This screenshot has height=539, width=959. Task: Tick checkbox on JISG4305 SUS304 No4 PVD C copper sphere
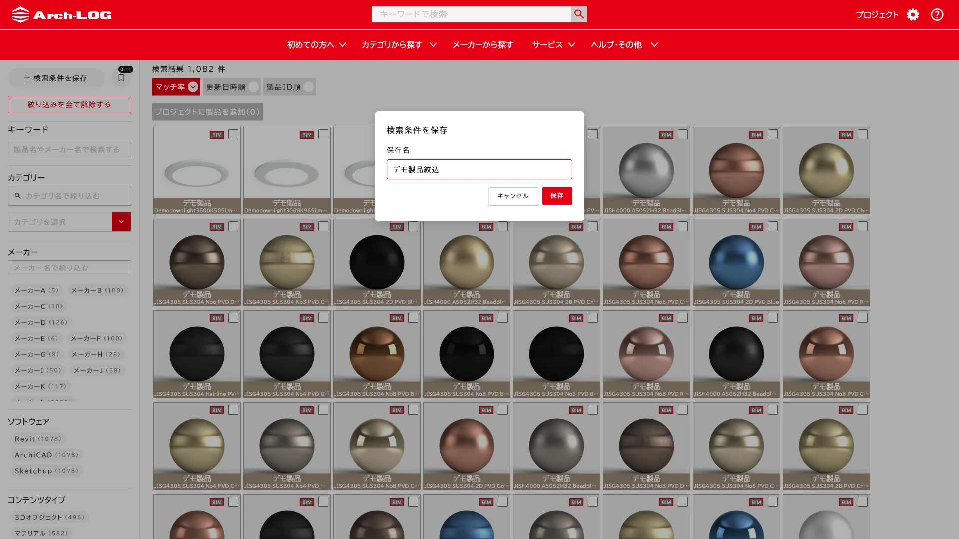tap(773, 134)
